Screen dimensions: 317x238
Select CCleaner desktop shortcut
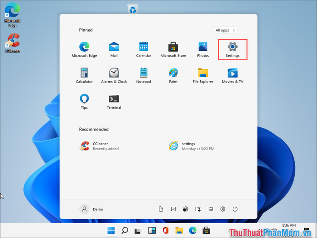pos(12,44)
